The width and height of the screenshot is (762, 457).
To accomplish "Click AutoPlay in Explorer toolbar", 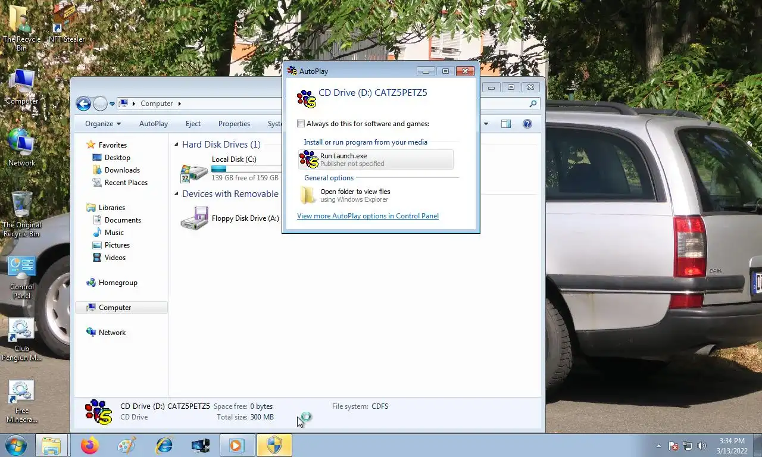I will [x=154, y=124].
